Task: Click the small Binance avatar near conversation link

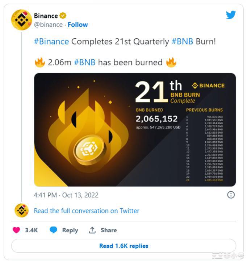Action: (x=21, y=211)
